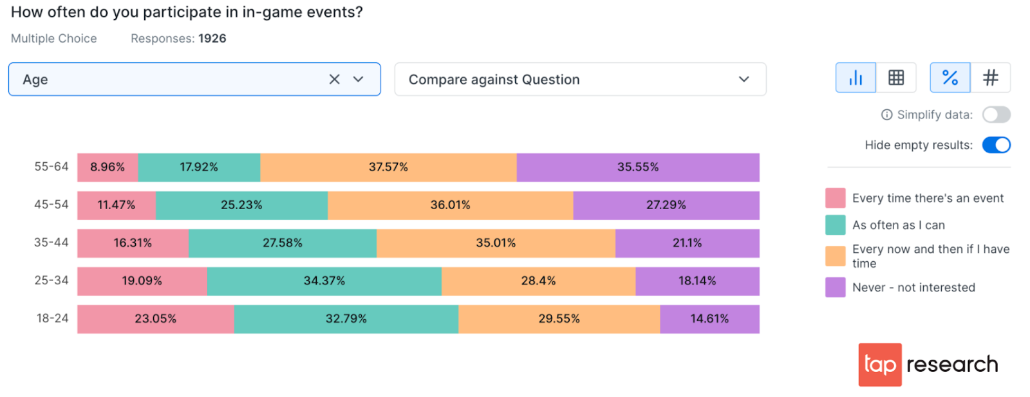Select the 'Never - not interested' legend label

[x=913, y=288]
